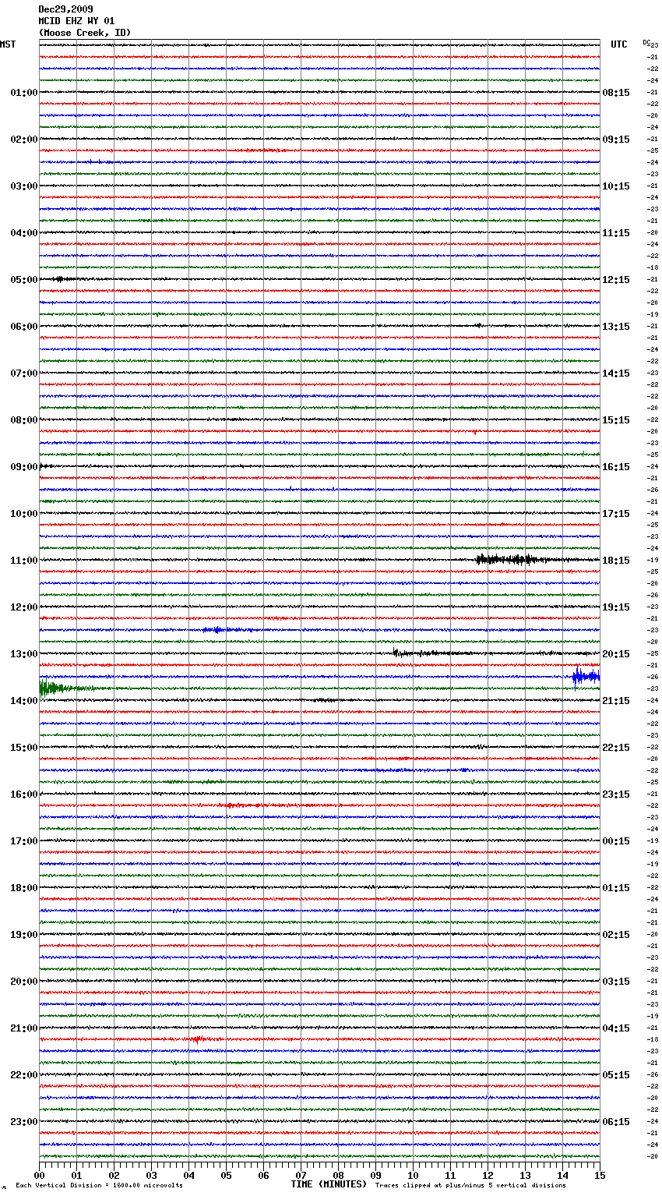Click the 05 minute axis tick label
This screenshot has width=662, height=1196.
pos(226,1175)
